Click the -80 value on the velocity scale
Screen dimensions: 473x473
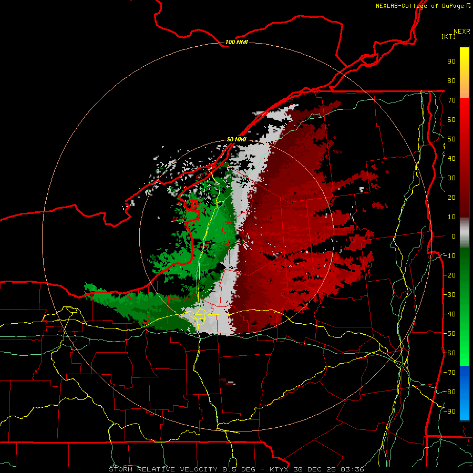449,392
